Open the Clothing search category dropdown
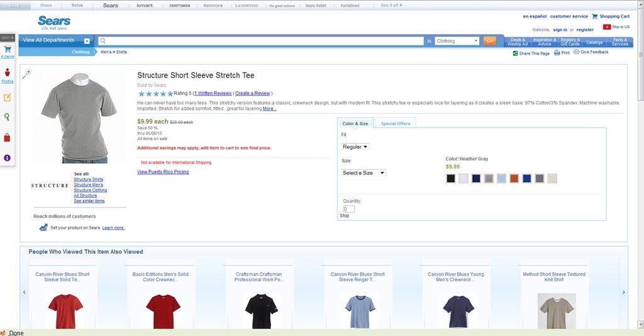Screen dimensions: 644x336 coord(457,41)
